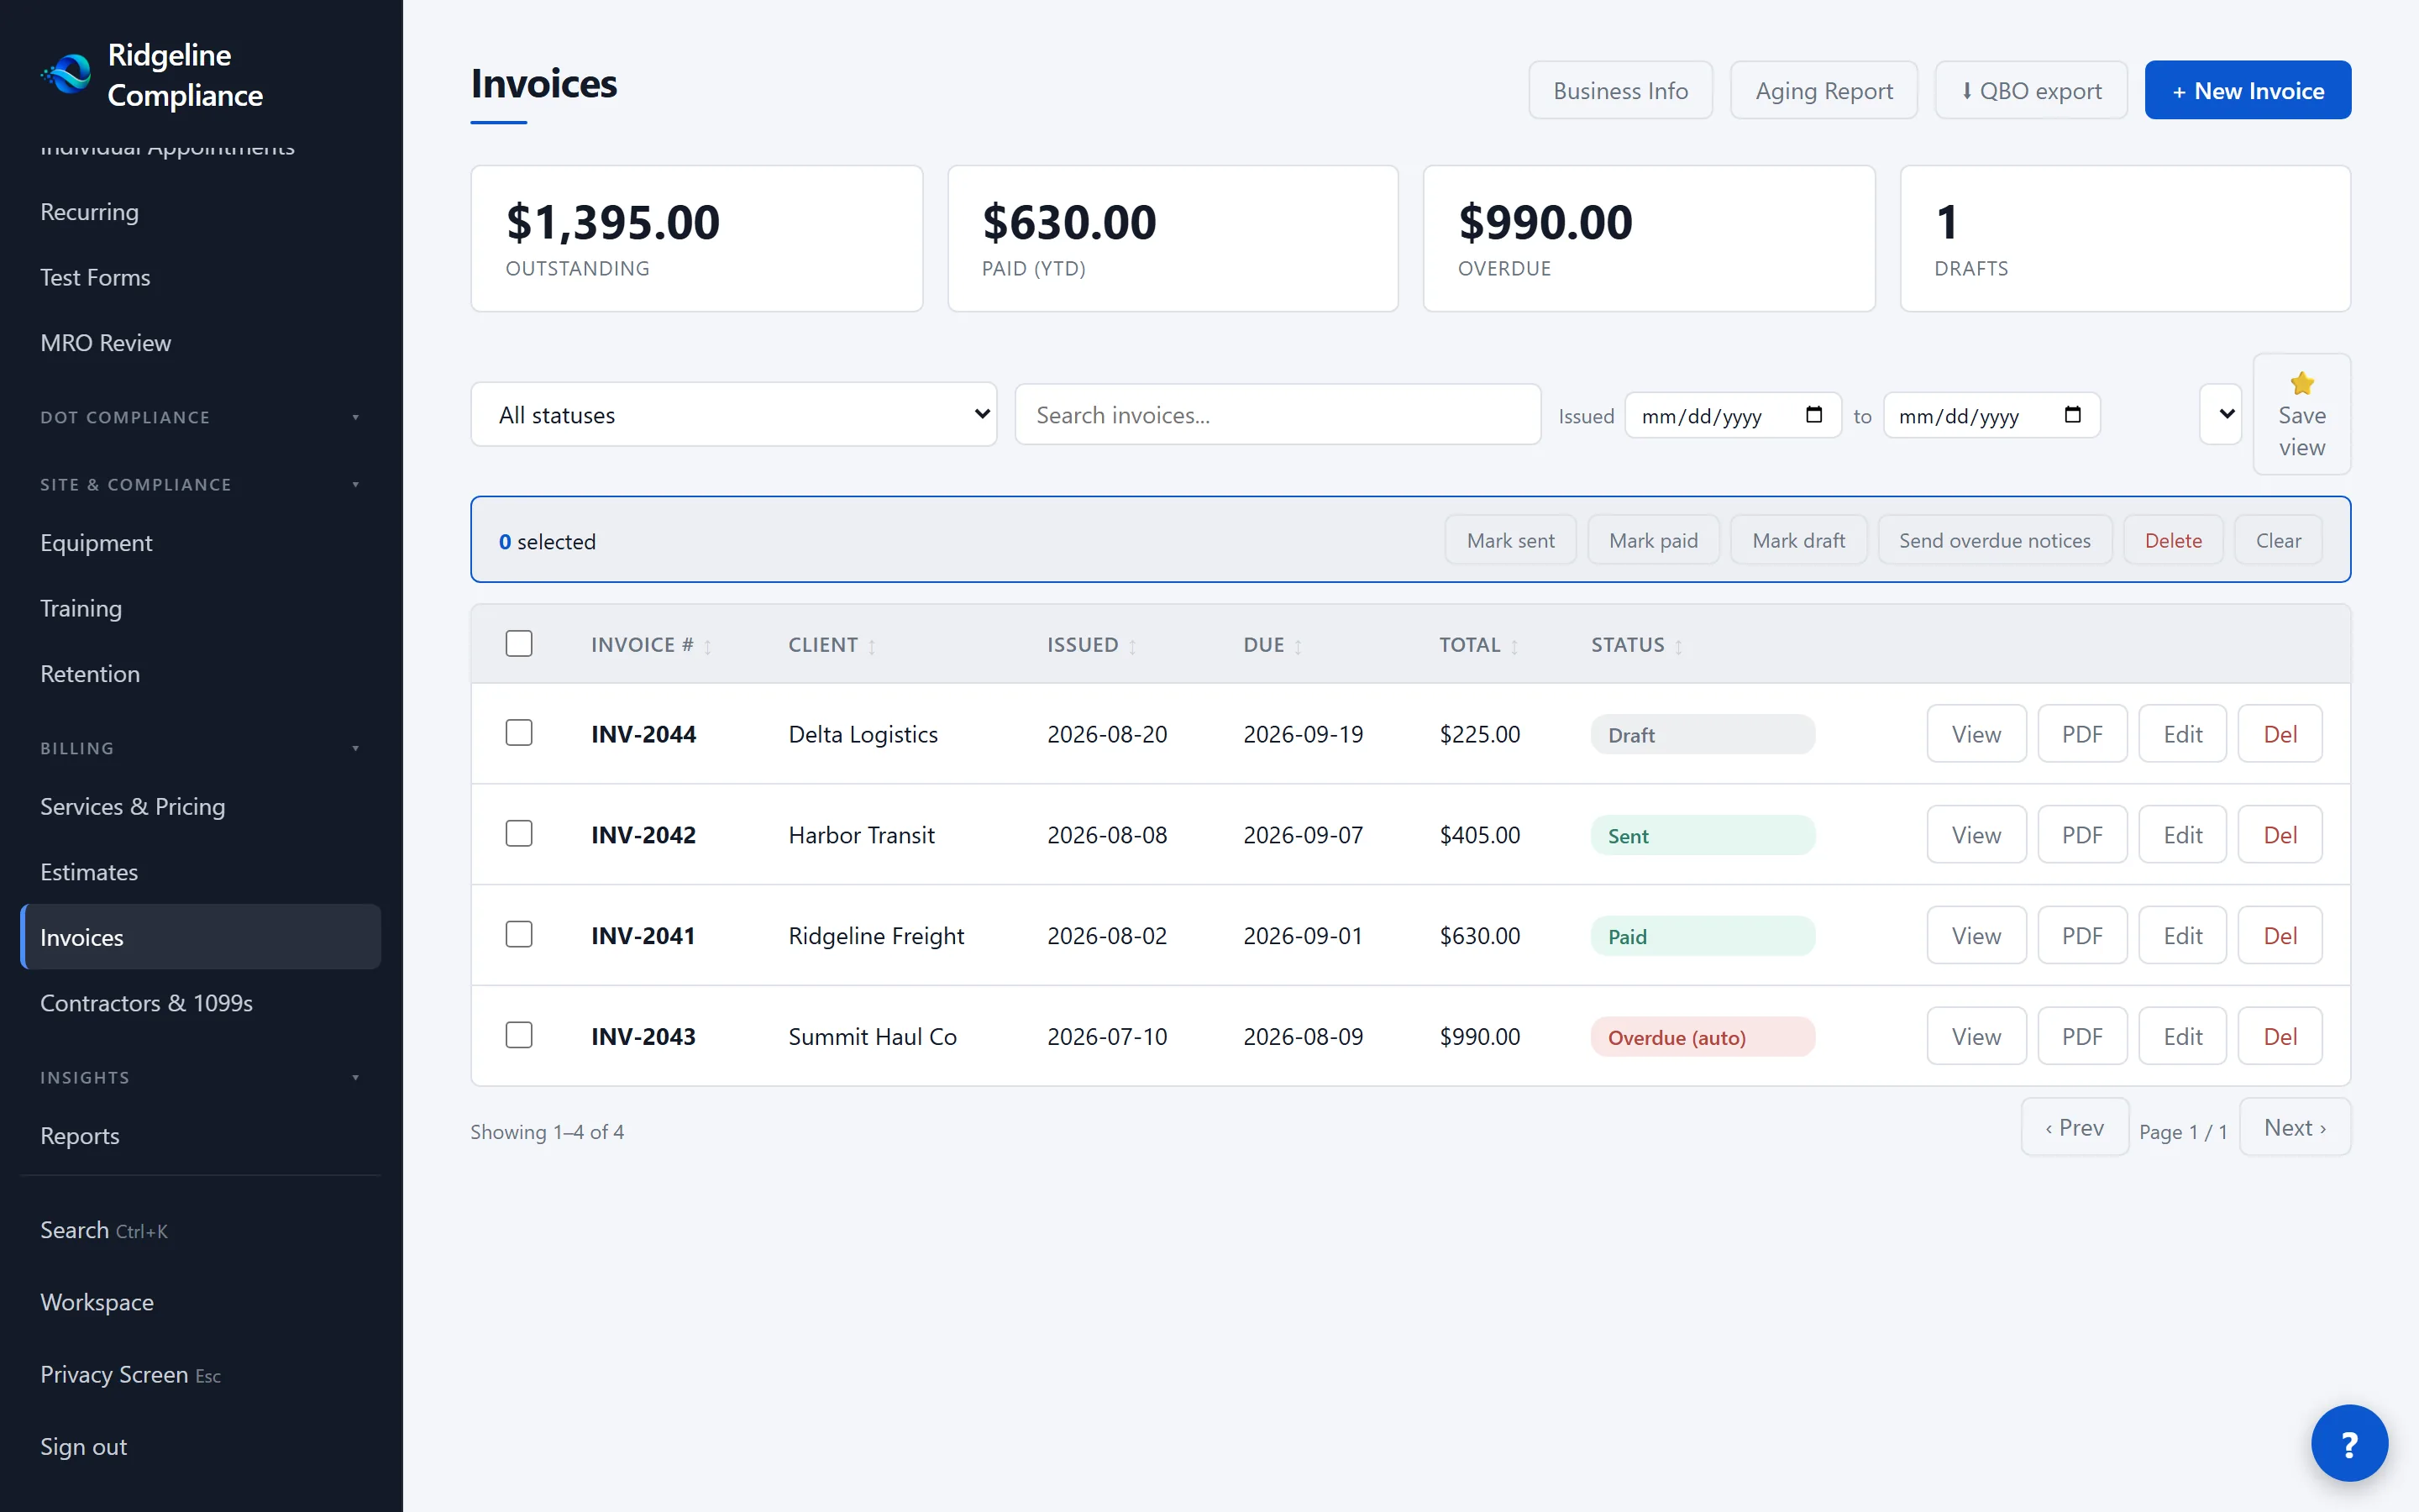Sort by Total column arrows
This screenshot has width=2419, height=1512.
pos(1514,647)
